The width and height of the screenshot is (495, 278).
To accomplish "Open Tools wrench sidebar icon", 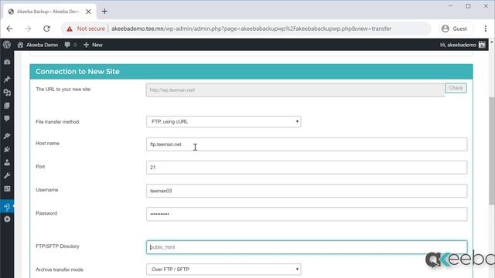I will click(x=7, y=175).
